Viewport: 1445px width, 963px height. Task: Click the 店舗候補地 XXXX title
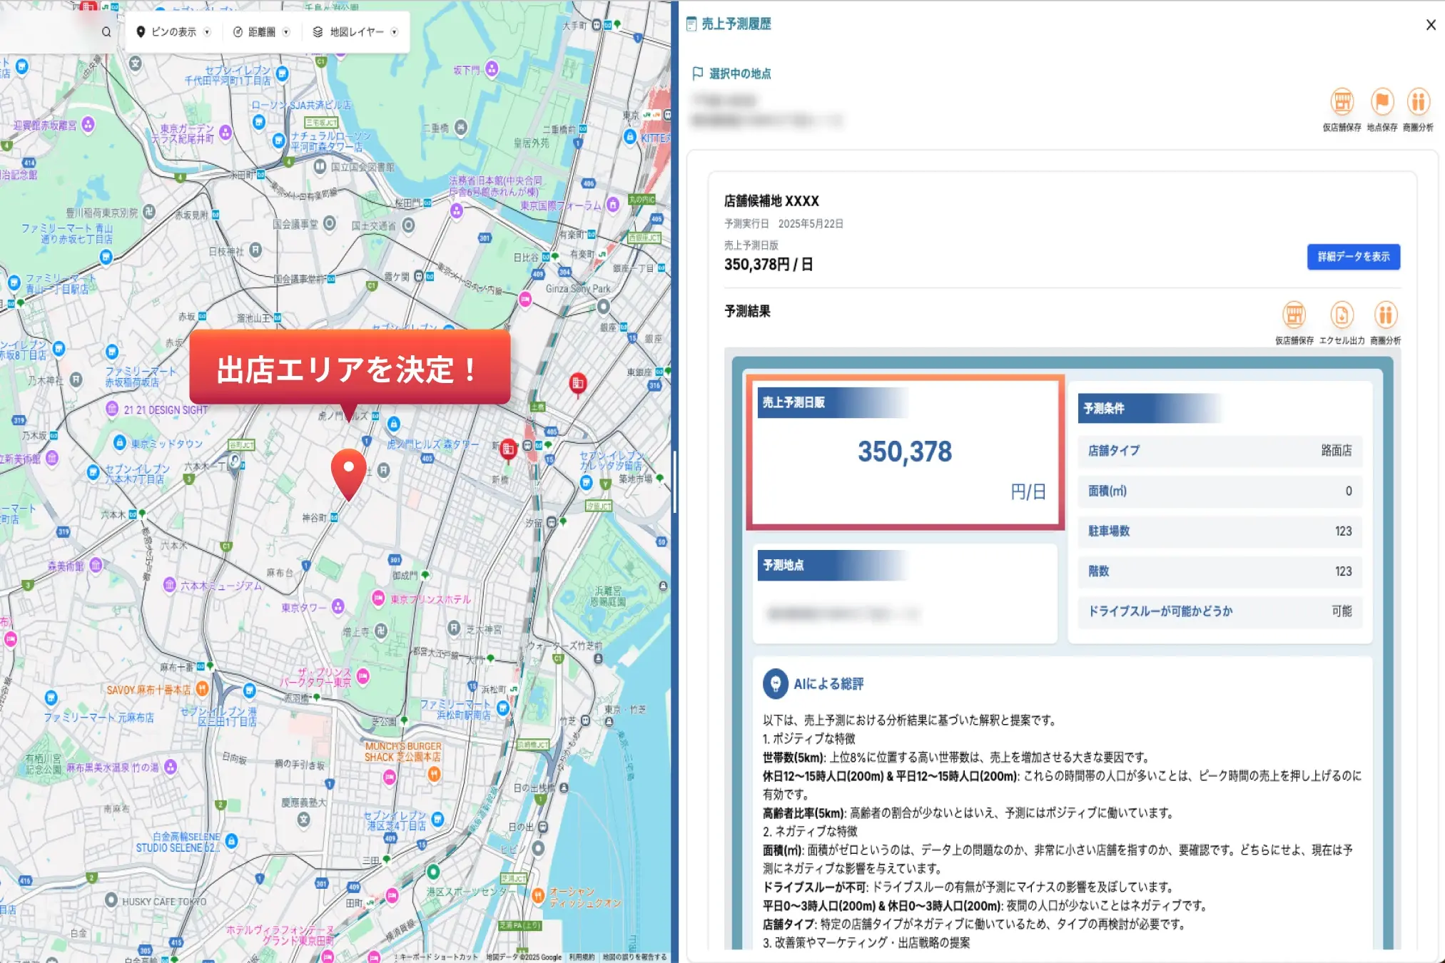(x=771, y=201)
